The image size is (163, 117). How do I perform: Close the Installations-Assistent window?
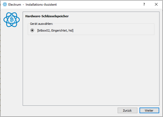[156, 4]
